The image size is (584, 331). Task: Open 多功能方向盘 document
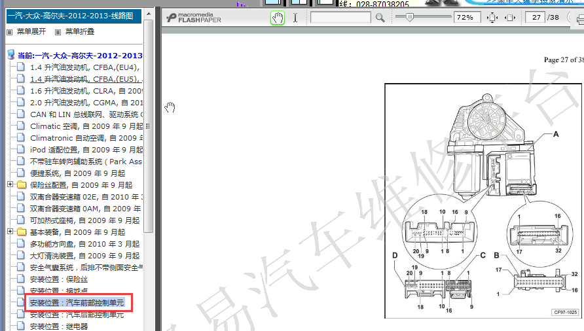(84, 244)
